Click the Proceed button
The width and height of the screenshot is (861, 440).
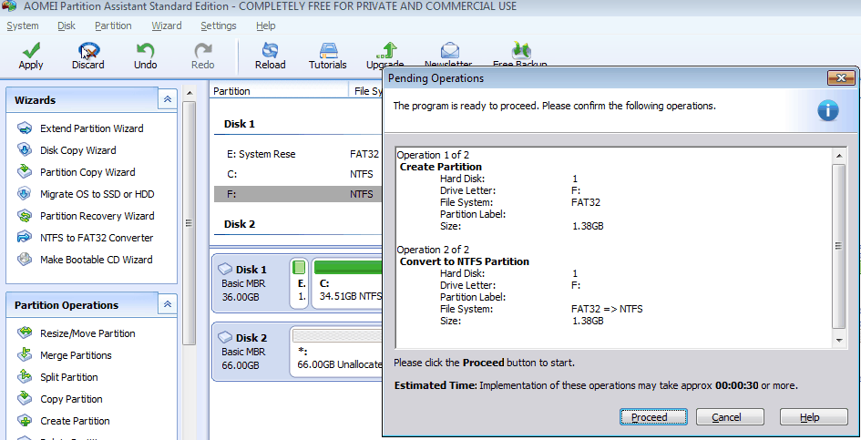653,417
